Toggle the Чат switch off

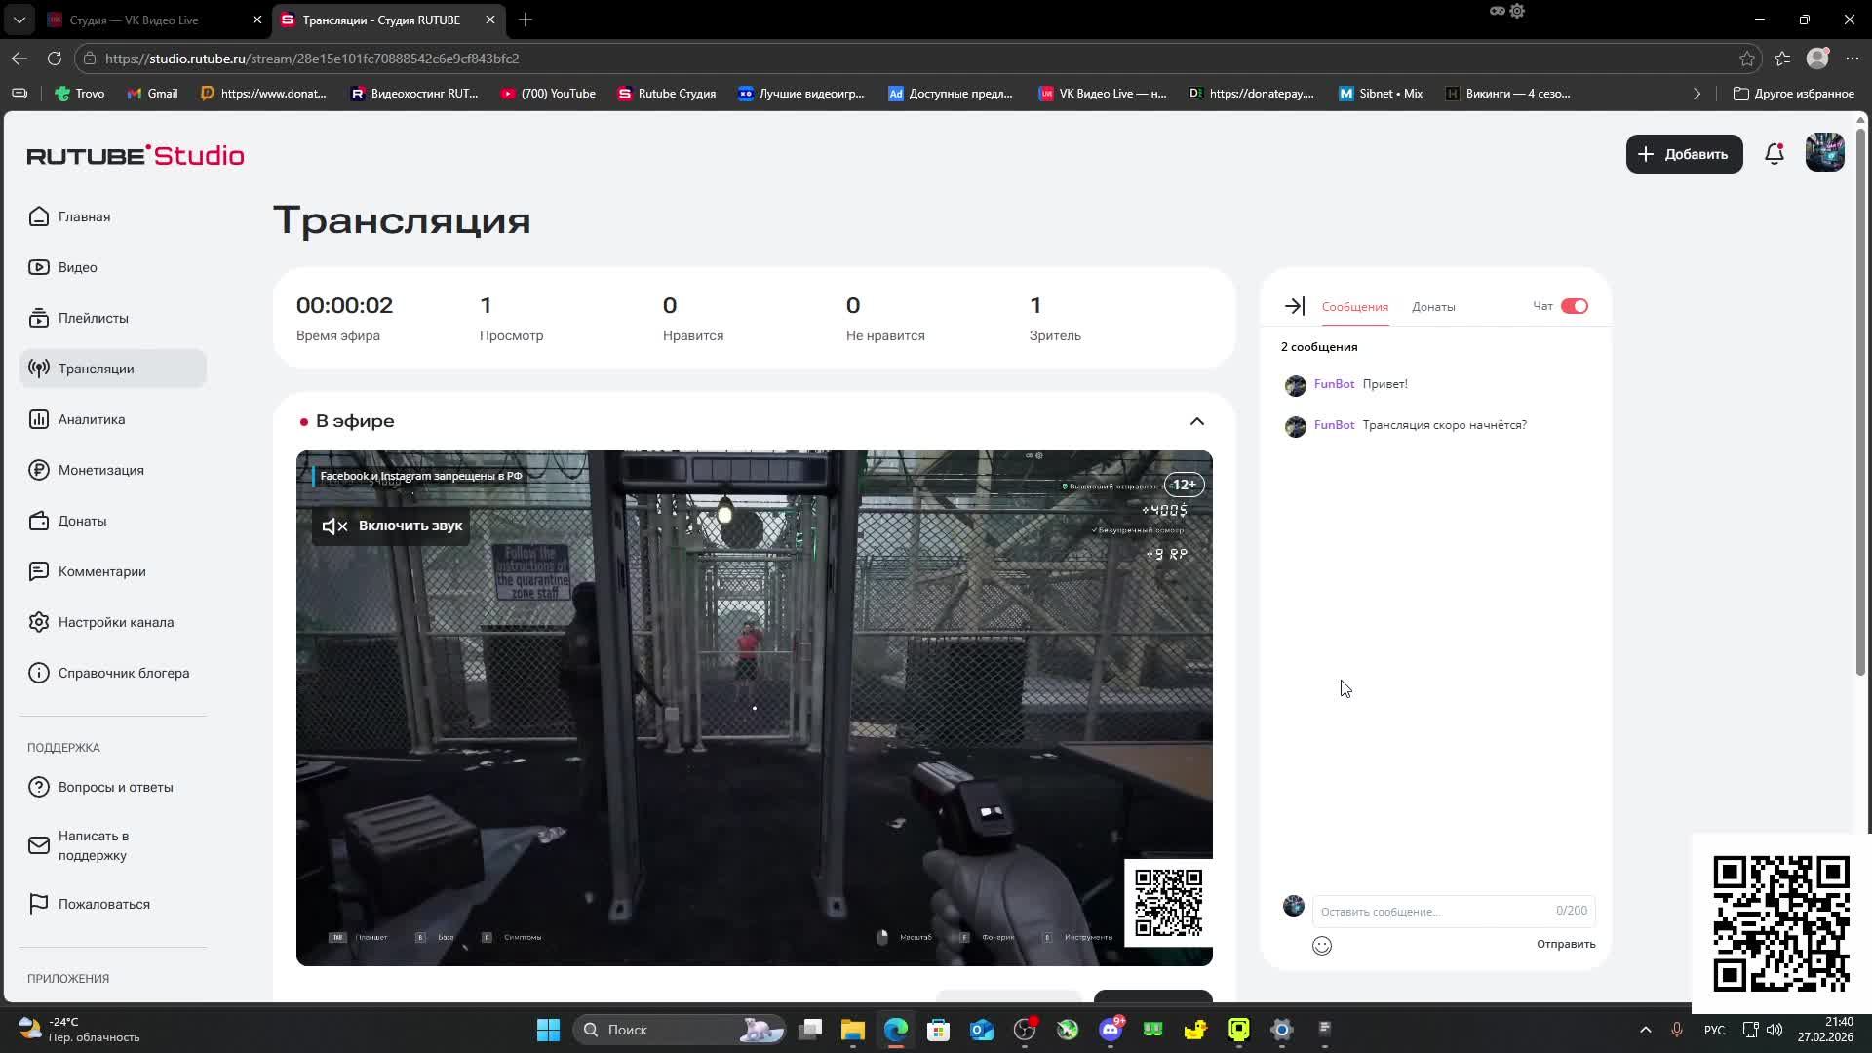1574,306
